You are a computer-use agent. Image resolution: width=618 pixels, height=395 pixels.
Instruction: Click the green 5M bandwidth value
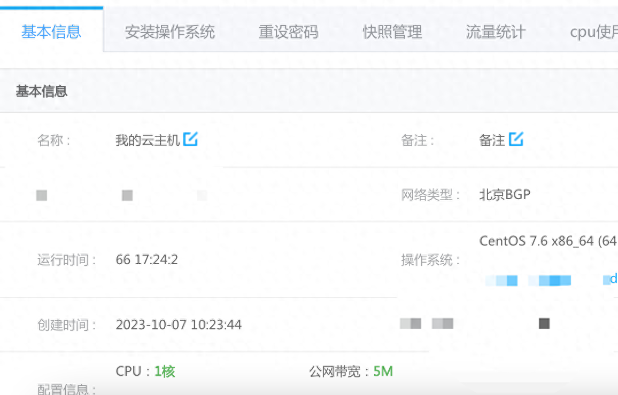[383, 372]
